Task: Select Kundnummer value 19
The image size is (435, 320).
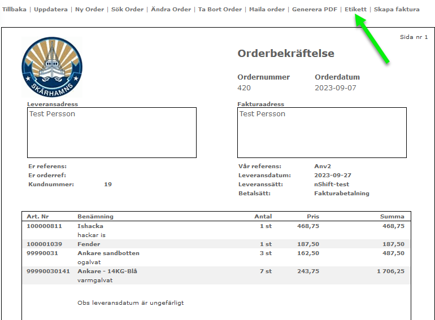Action: tap(108, 184)
